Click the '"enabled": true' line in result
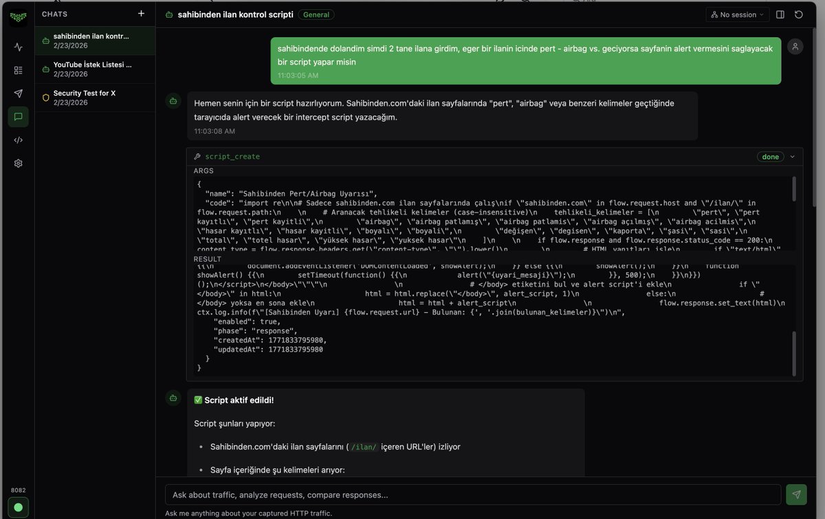 247,322
